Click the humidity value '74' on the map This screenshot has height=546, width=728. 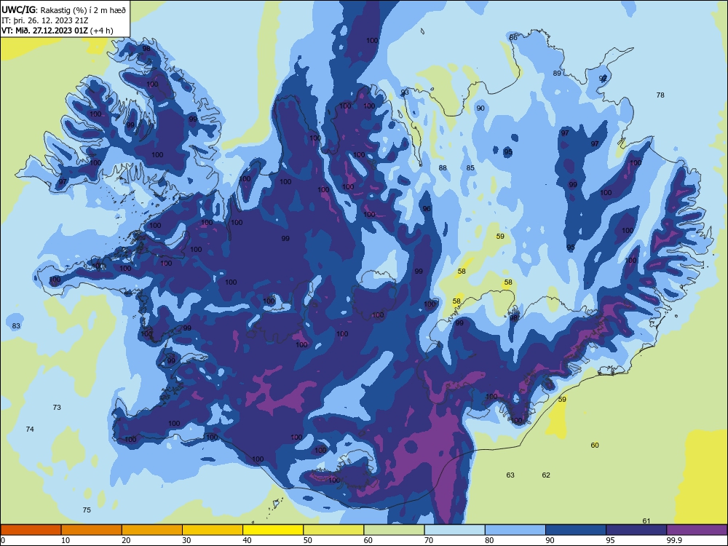[x=30, y=430]
